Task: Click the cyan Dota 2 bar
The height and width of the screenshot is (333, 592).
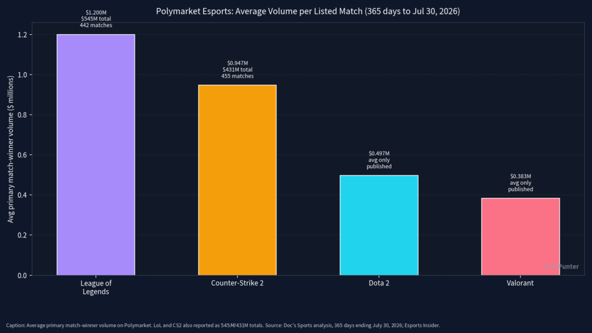Action: tap(379, 225)
